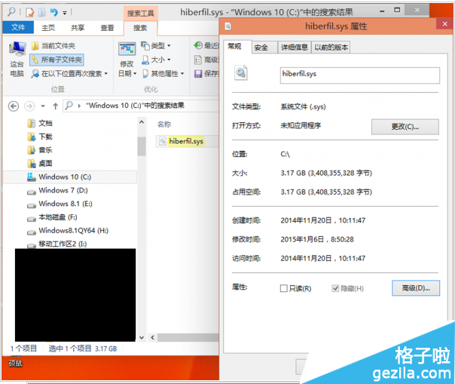The image size is (455, 384).
Task: Select Current folder search scope
Action: (53, 45)
